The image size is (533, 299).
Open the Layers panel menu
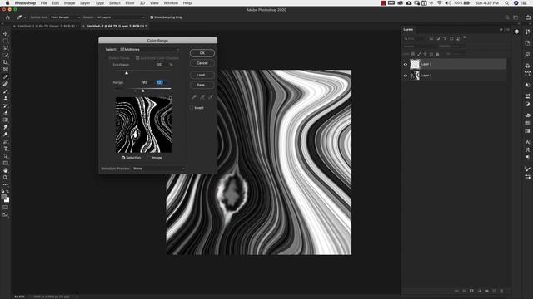pyautogui.click(x=508, y=30)
